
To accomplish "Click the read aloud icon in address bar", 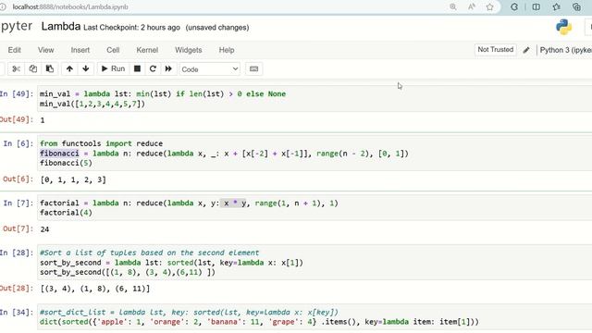I will pyautogui.click(x=472, y=6).
